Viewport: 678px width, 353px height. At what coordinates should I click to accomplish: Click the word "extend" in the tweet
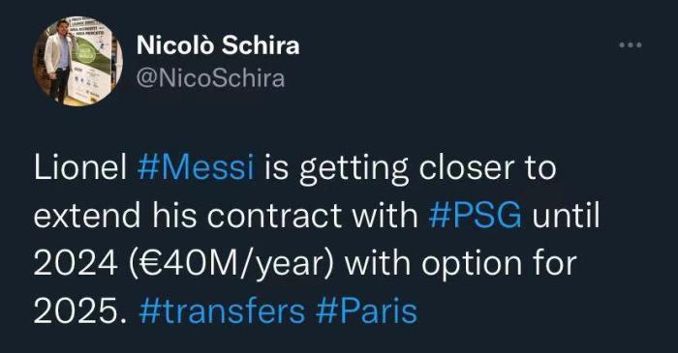(87, 214)
